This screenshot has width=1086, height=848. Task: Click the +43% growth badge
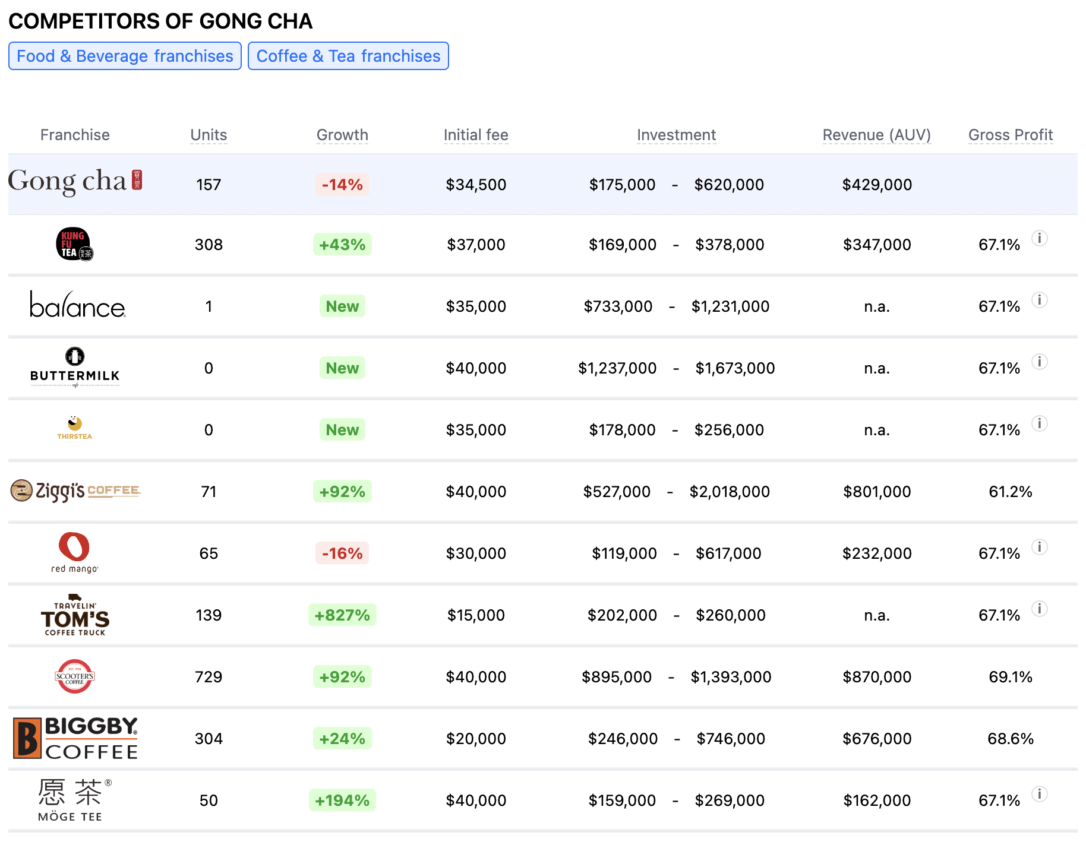point(342,245)
